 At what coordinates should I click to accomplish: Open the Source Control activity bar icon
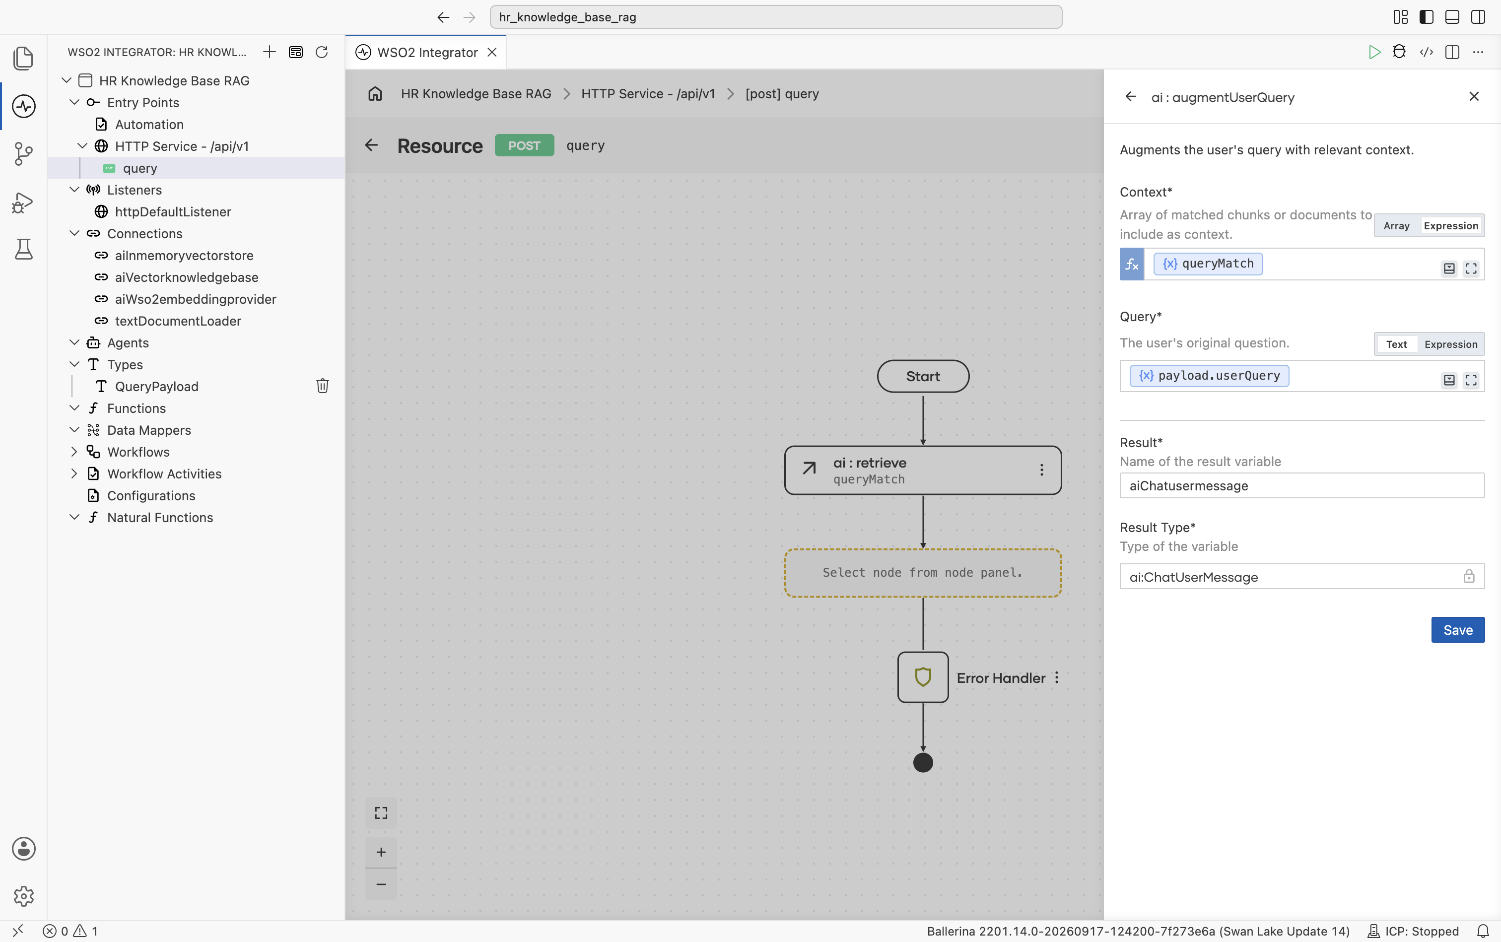[23, 153]
